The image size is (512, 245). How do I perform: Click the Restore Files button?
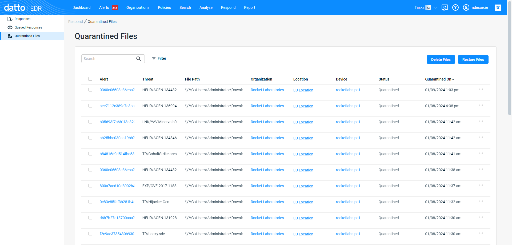(473, 59)
